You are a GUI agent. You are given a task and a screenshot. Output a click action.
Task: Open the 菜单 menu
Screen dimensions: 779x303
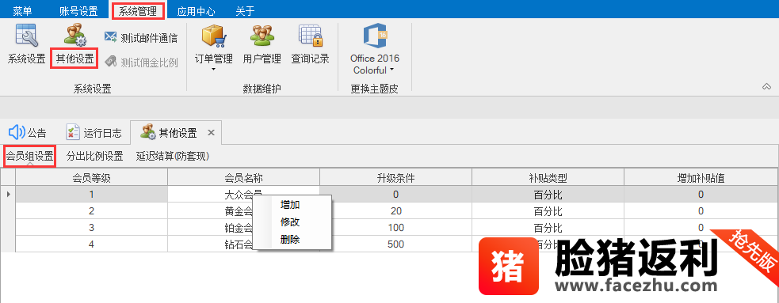click(x=22, y=11)
